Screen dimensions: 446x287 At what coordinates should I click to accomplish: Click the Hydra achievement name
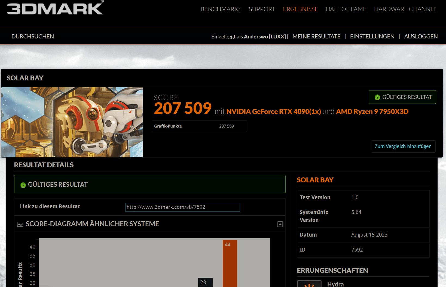(x=335, y=284)
